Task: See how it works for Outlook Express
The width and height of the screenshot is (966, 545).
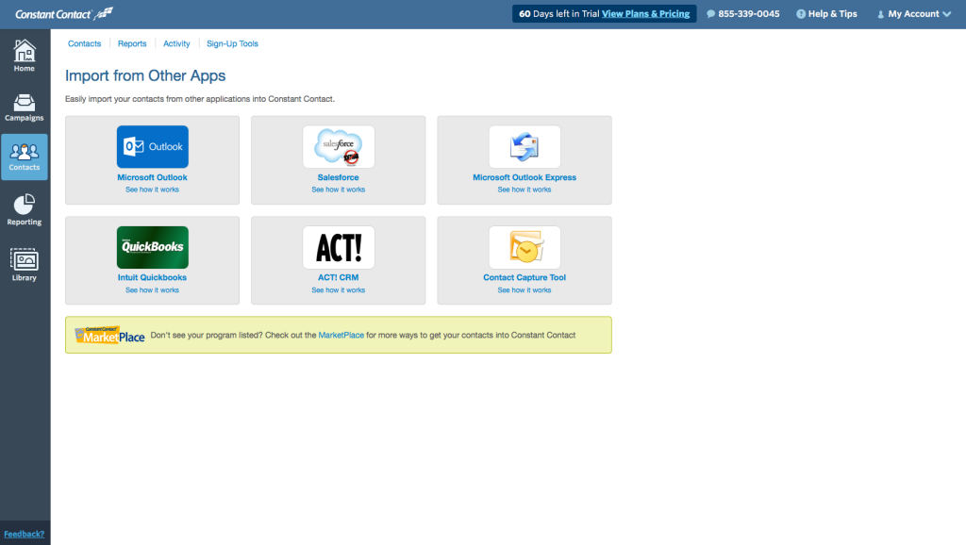Action: 525,190
